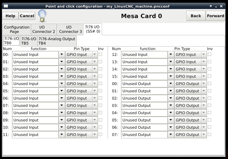Select the 7I76 I/O (SS# 0) tab

tap(93, 29)
